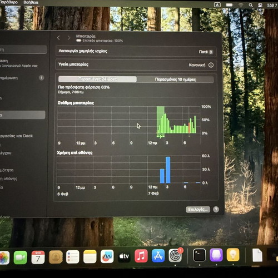The image size is (278, 278).
Task: Click the tallest blue screen usage bar
Action: point(168,170)
